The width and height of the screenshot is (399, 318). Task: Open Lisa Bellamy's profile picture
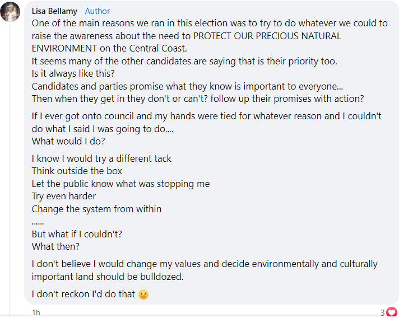(x=11, y=12)
